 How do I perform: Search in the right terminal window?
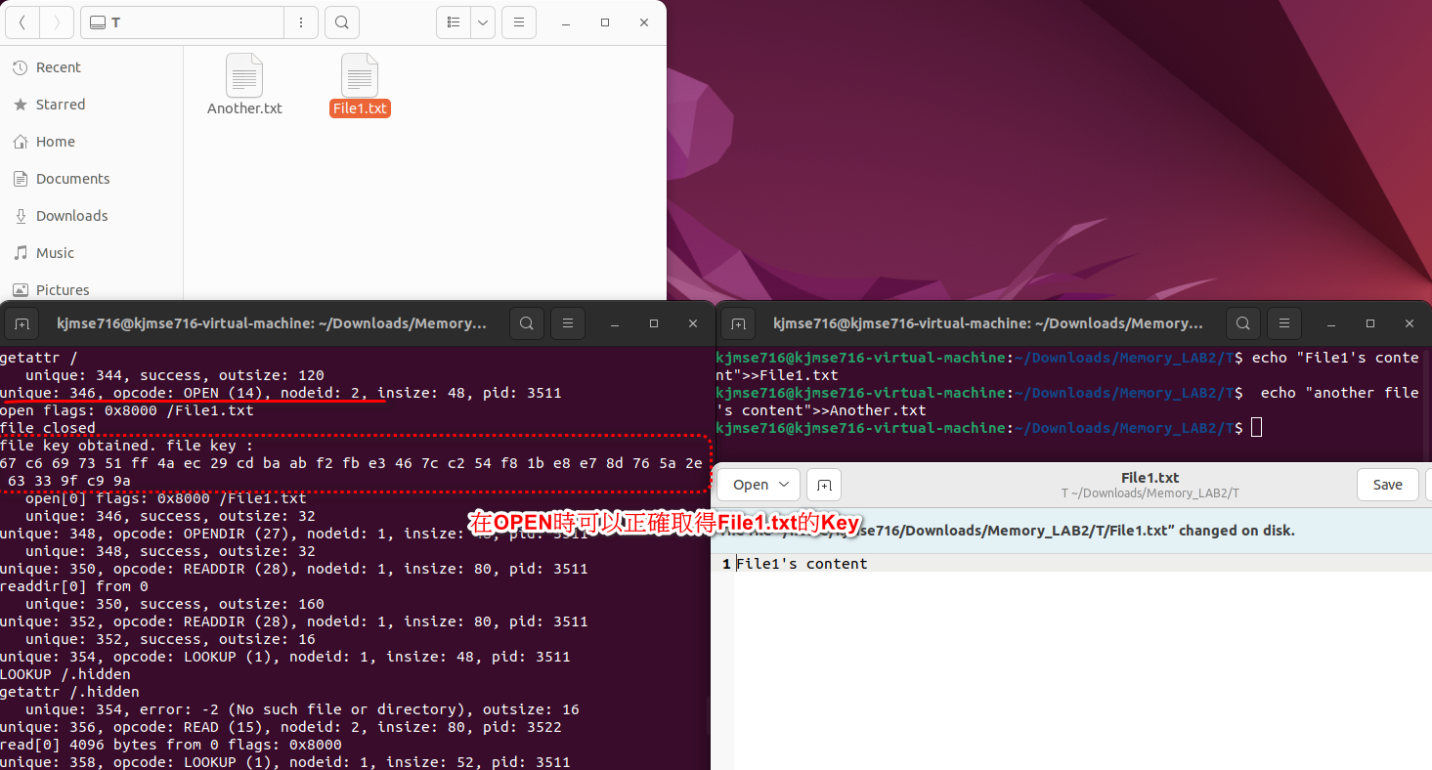(1242, 323)
